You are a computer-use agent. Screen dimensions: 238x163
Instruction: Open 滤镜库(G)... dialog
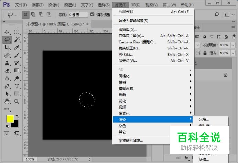(x=153, y=30)
